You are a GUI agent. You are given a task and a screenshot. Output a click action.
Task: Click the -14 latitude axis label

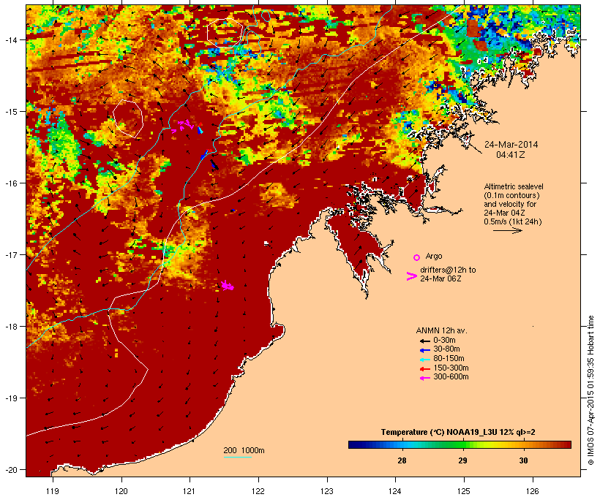click(x=10, y=39)
